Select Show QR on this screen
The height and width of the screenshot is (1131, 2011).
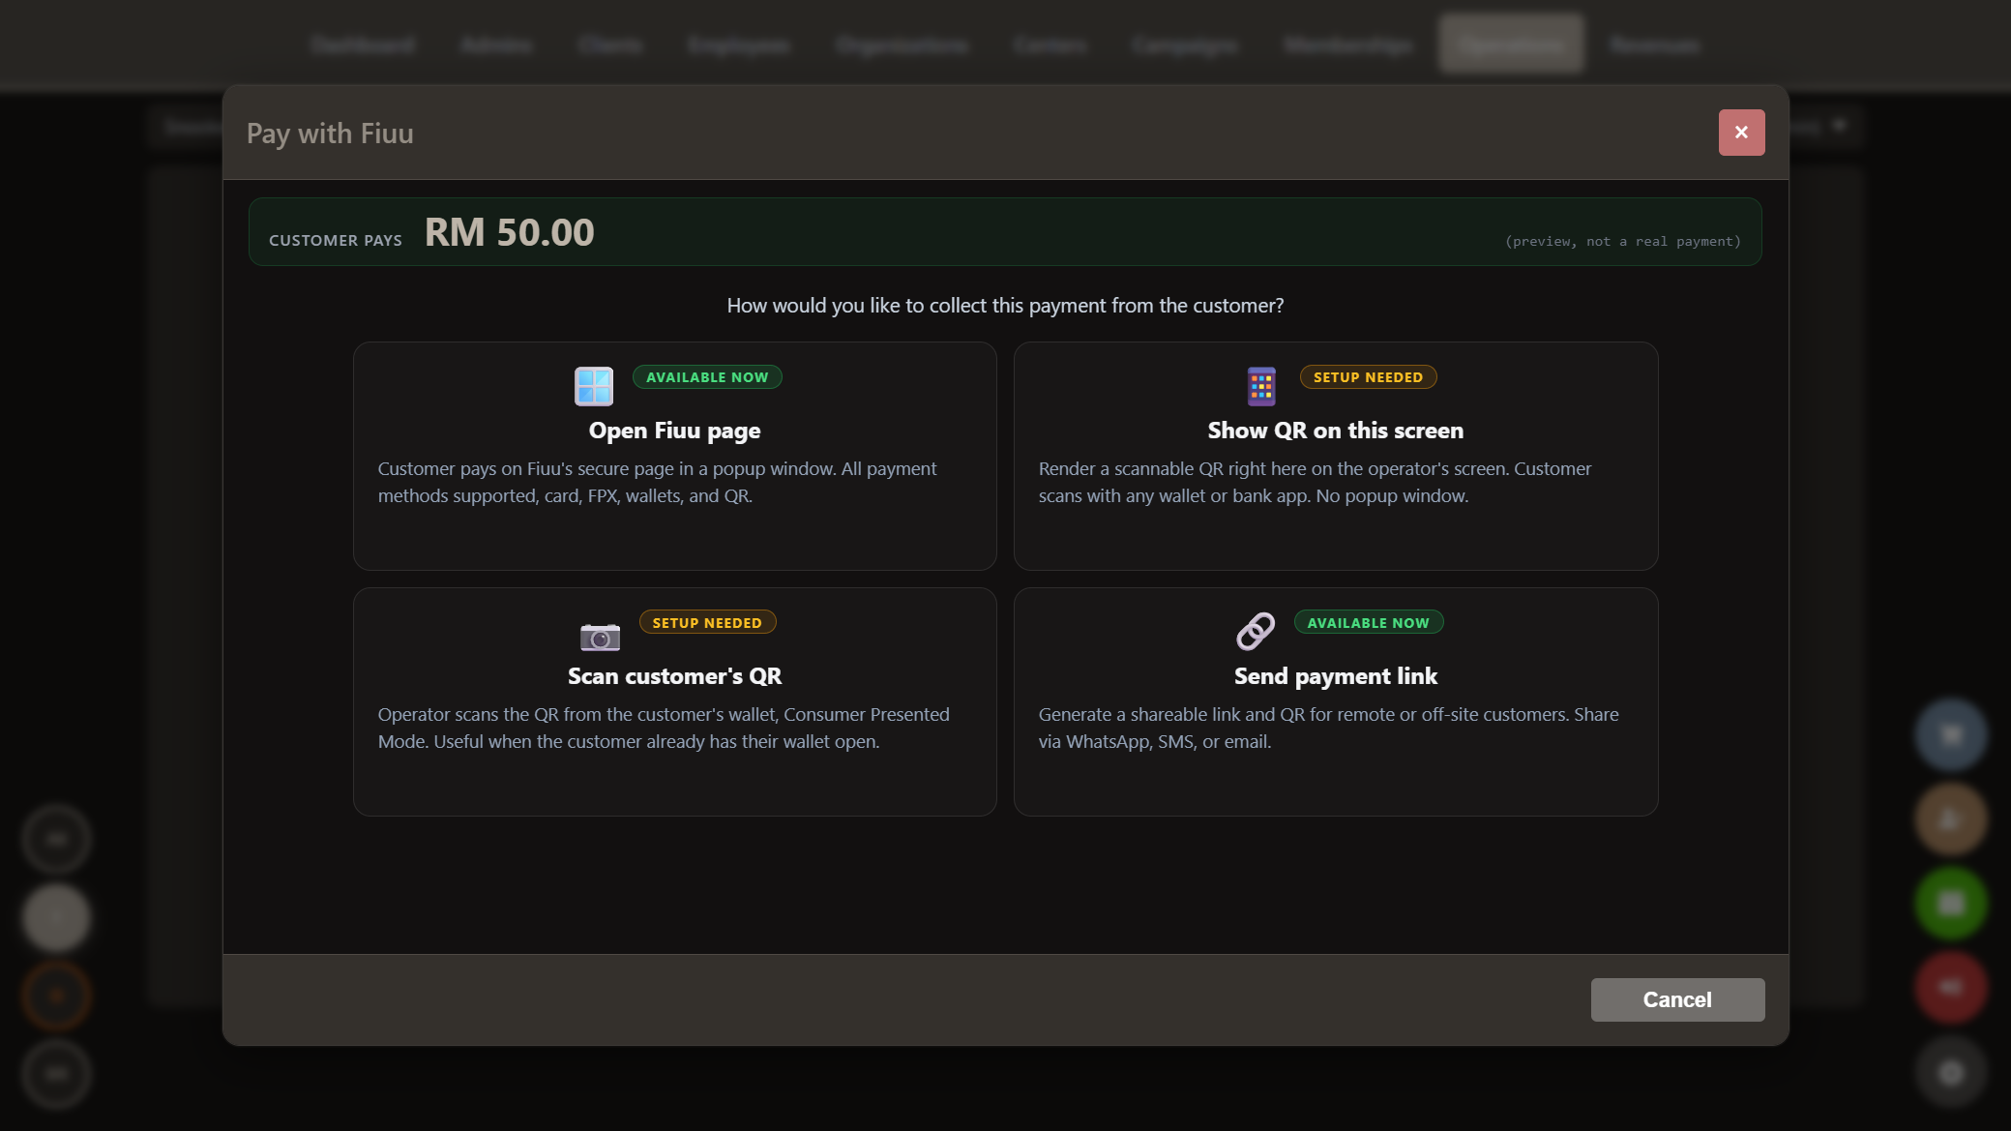point(1336,456)
